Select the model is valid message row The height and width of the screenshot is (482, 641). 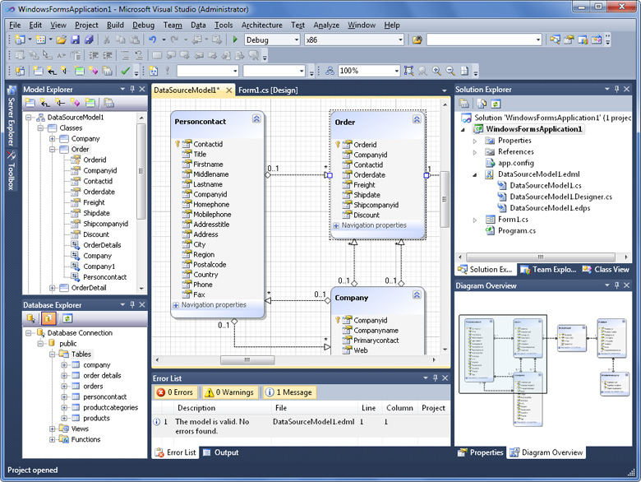(x=301, y=426)
